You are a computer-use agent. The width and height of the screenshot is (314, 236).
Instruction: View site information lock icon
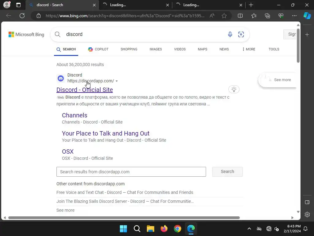pos(38,16)
